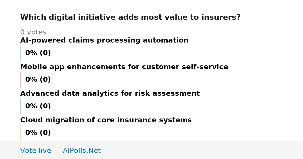Click the blue result bar for AI-powered claims
303x159 pixels.
tap(20, 53)
